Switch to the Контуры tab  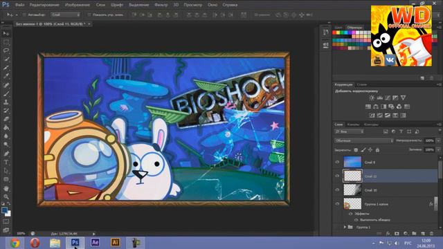[x=371, y=124]
